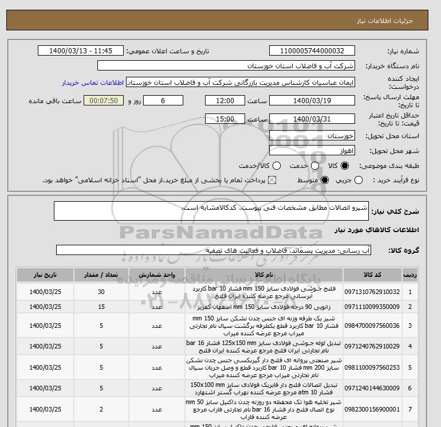Viewport: 441px width, 427px height.
Task: Select the کالا/خدمت radio button
Action: coord(277,166)
